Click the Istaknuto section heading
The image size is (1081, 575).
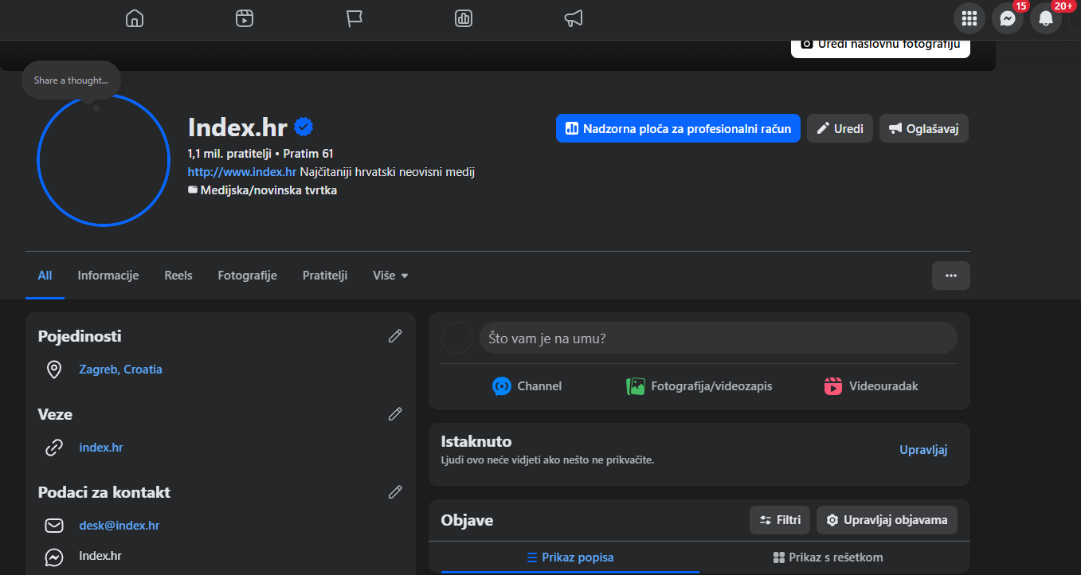click(x=476, y=441)
